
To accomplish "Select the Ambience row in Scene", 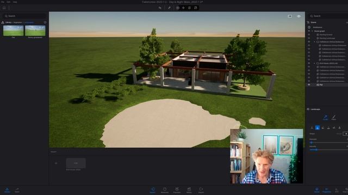I will 327,28.
